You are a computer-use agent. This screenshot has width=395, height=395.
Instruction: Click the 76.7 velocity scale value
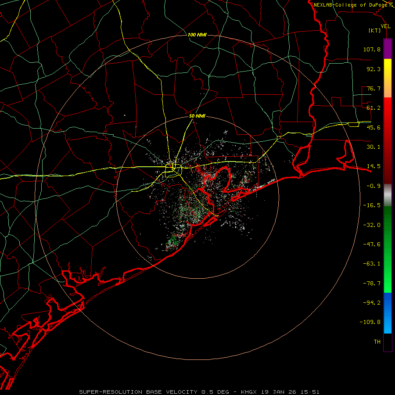click(x=373, y=88)
